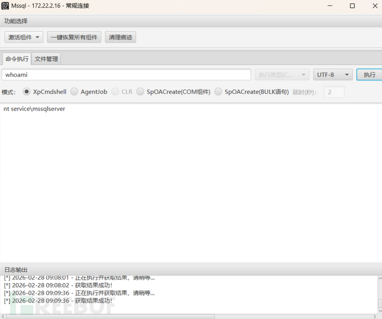This screenshot has width=382, height=319.
Task: Click the output text nt service\mssqlserver
Action: tap(34, 109)
